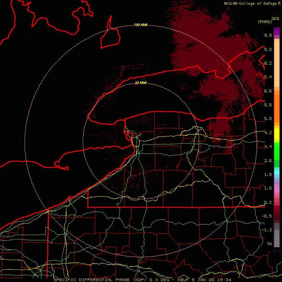Screen dimensions: 282x282
Task: Select the 1.8 scale value
Action: click(x=268, y=174)
